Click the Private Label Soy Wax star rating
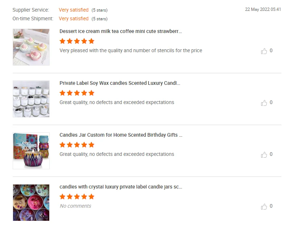This screenshot has height=228, width=289. [77, 93]
